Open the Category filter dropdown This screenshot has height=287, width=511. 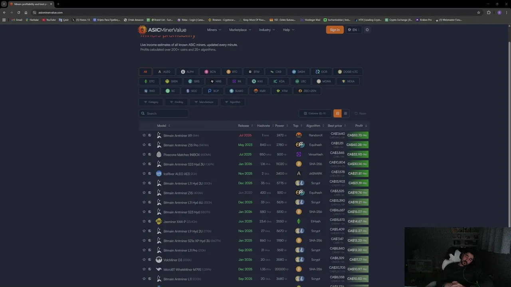[x=151, y=102]
